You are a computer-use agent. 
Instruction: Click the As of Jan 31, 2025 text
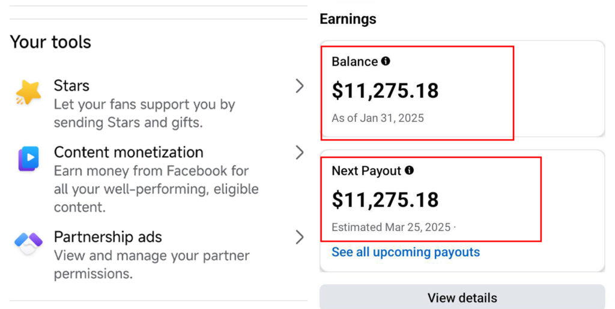pos(378,118)
